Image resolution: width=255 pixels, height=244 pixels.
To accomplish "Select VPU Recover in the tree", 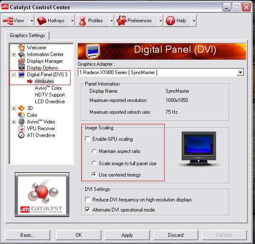I will coord(41,129).
